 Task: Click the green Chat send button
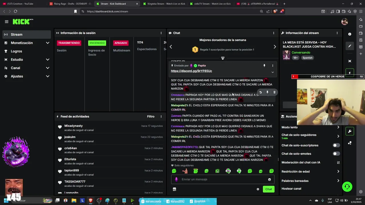269,189
